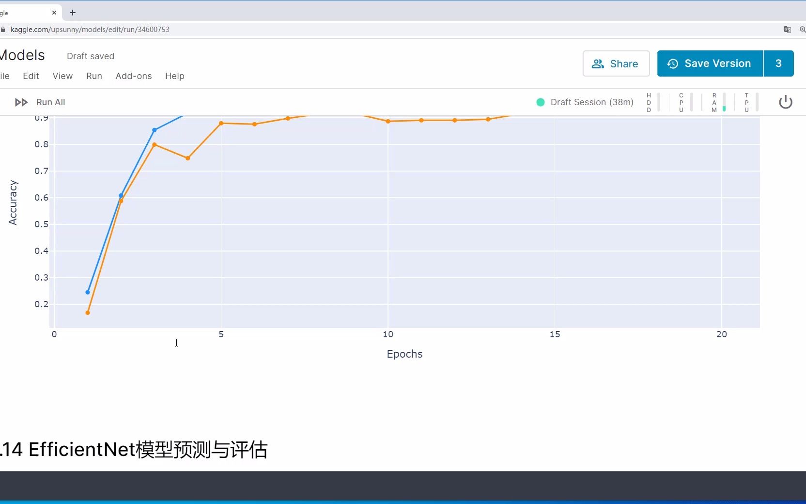Open a new browser tab
The height and width of the screenshot is (504, 806).
tap(73, 13)
